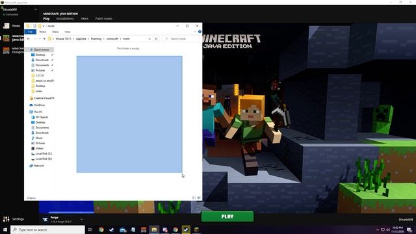
Task: Switch Explorer to large thumbnails view
Action: pos(199,198)
